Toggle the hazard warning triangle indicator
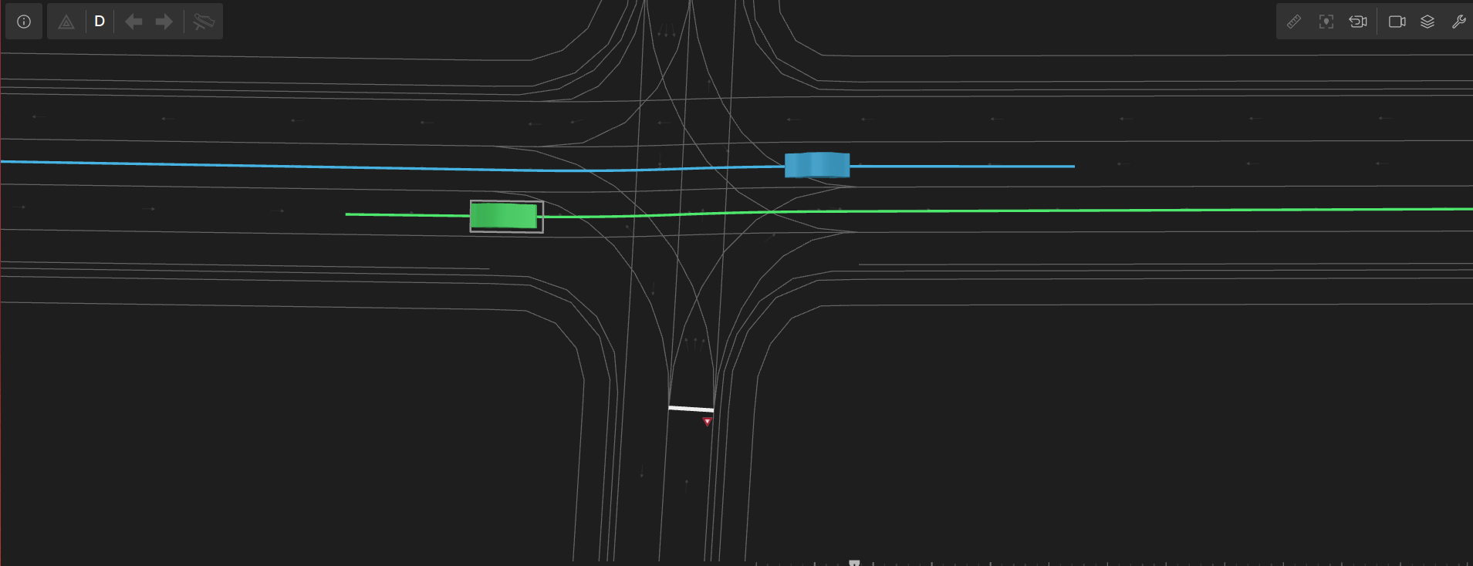 coord(66,22)
